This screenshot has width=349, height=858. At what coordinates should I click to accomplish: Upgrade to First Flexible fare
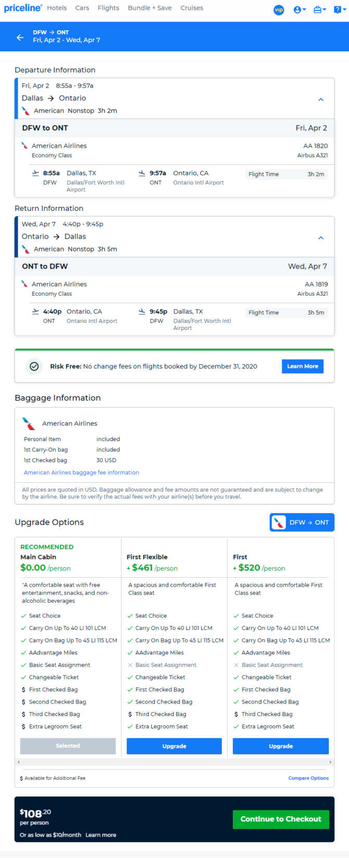tap(174, 746)
